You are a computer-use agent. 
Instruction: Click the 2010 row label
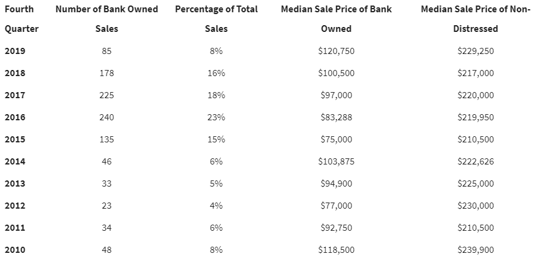pyautogui.click(x=15, y=250)
